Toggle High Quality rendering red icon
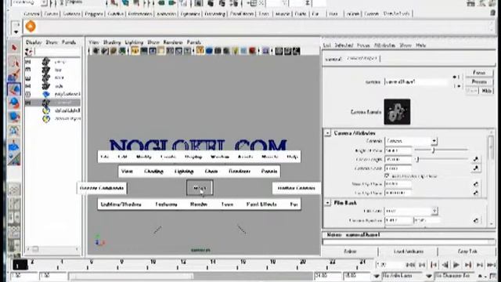 click(x=252, y=51)
